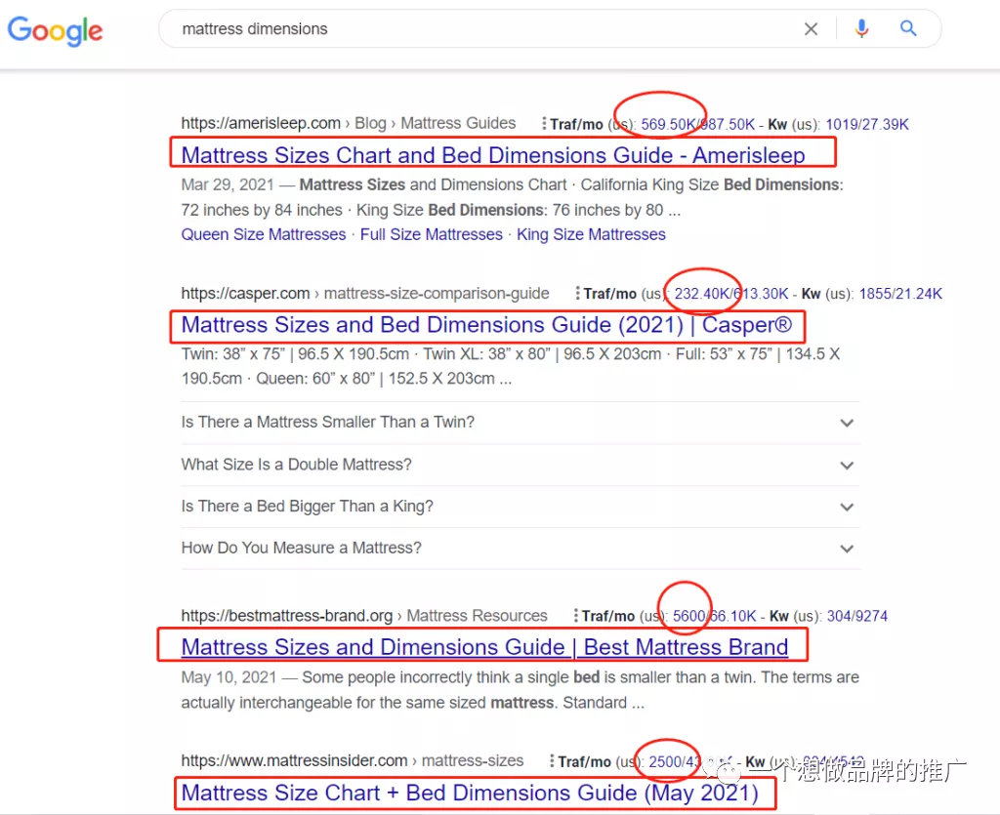Screen dimensions: 1000x815
Task: Click Amerisleep traffic value 569.50K/987.50K
Action: tap(697, 124)
